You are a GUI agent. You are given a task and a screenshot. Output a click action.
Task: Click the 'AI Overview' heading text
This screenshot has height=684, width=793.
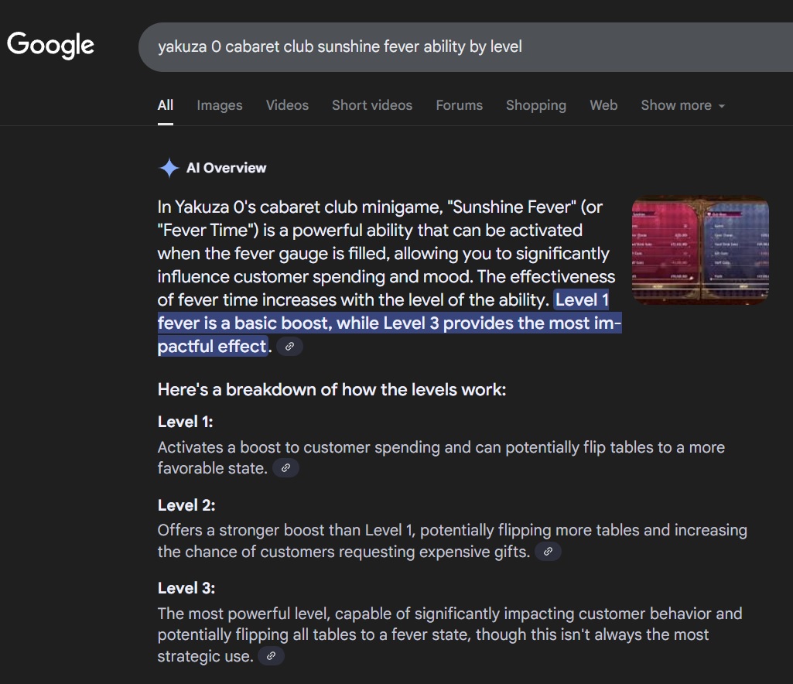point(226,168)
